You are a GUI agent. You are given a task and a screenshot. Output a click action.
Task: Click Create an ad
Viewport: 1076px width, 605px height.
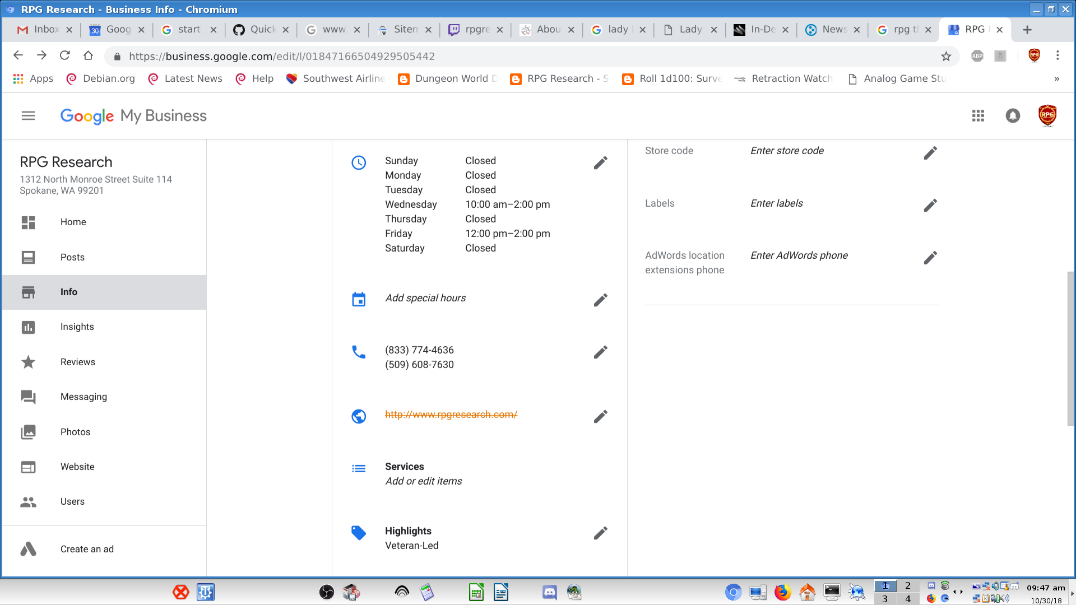click(87, 549)
